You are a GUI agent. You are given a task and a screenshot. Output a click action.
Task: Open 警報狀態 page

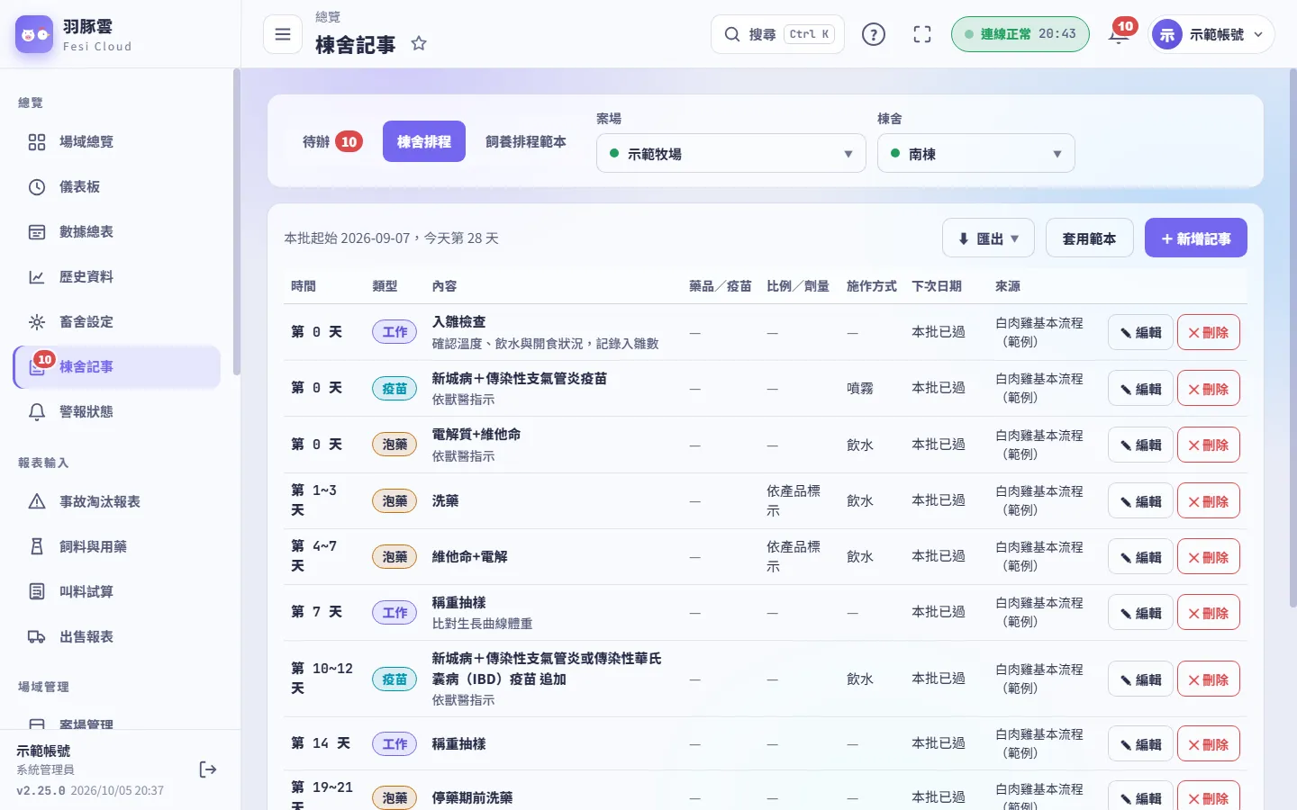117,412
